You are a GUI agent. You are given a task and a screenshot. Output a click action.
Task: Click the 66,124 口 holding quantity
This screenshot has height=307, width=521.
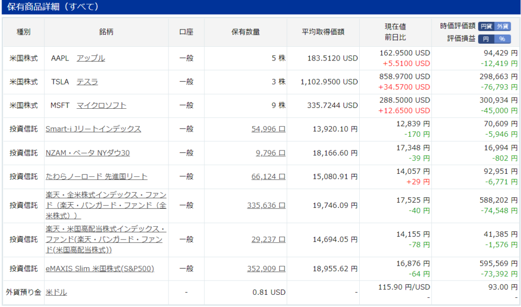tap(268, 176)
